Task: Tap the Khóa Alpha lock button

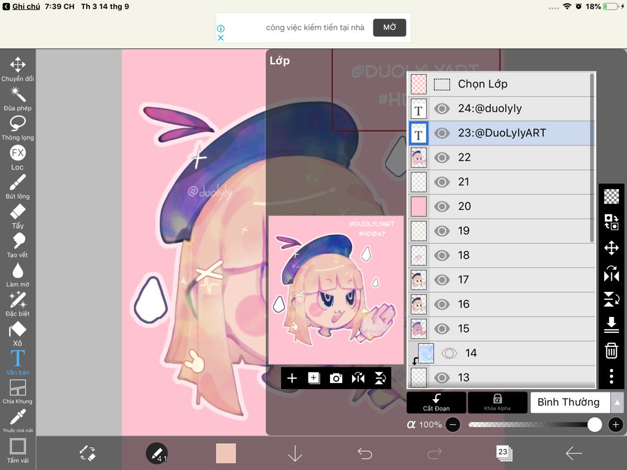Action: [497, 403]
